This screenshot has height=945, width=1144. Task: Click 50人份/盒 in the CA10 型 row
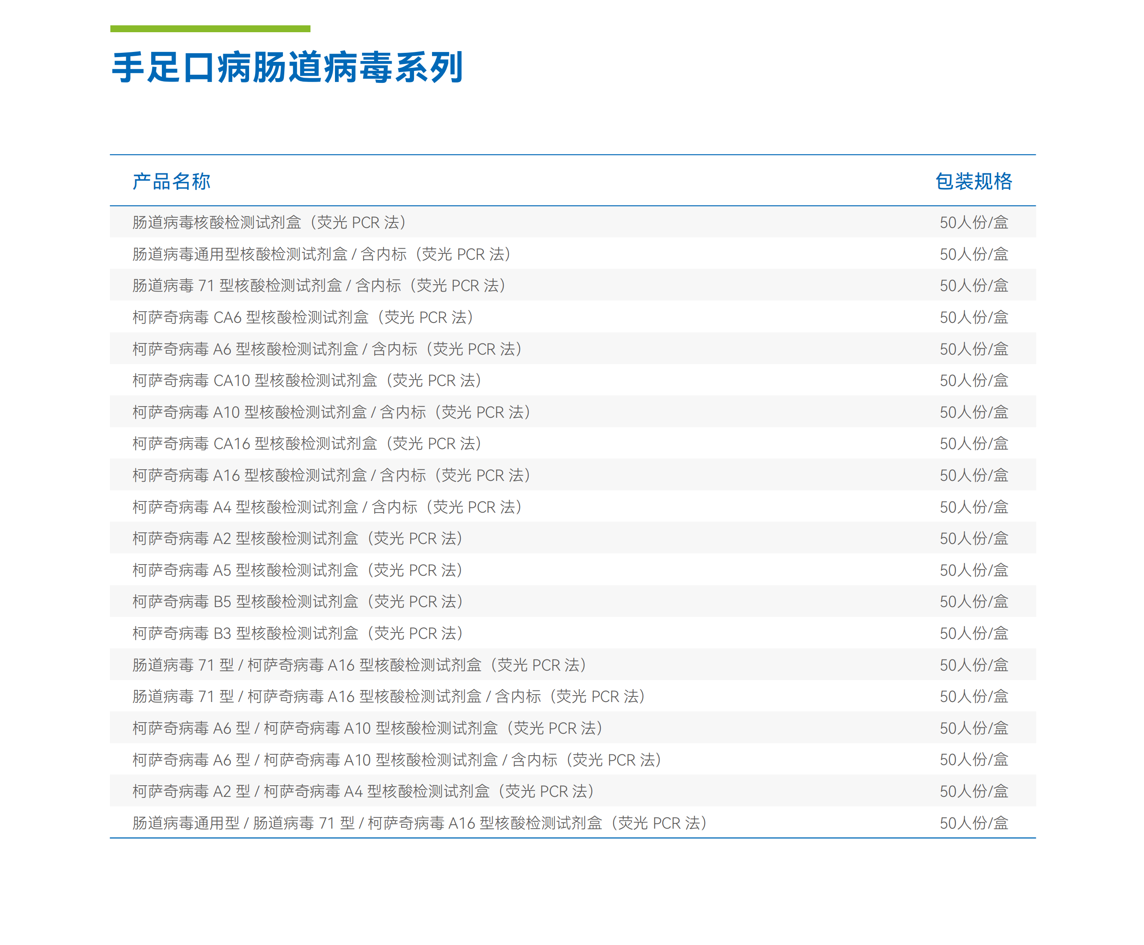click(x=974, y=380)
